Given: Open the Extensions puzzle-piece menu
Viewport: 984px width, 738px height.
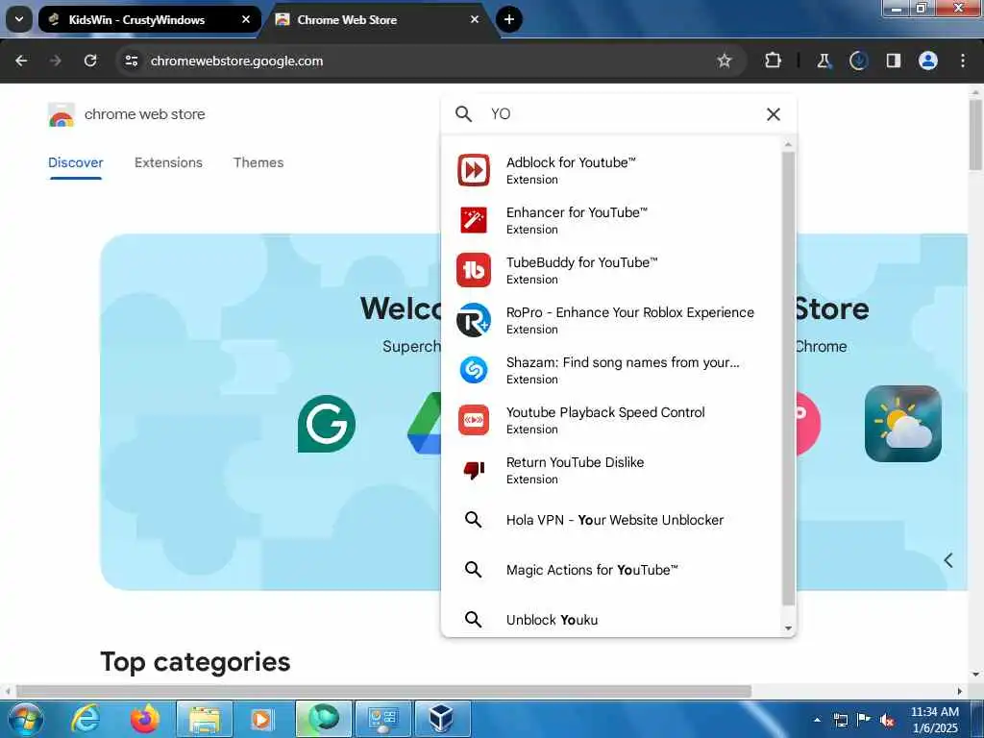Looking at the screenshot, I should [x=773, y=61].
